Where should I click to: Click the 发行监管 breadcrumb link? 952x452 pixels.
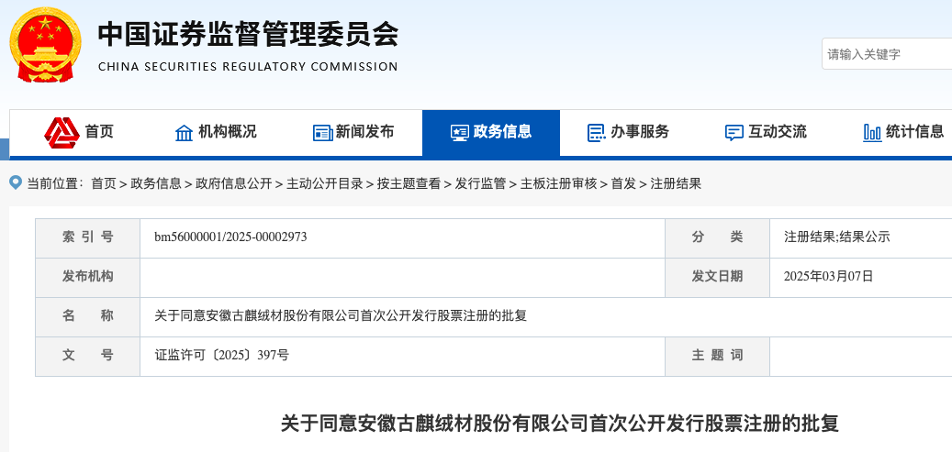(480, 183)
